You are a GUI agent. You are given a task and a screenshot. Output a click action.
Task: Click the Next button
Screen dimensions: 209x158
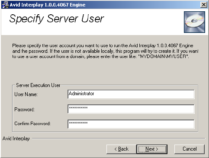point(152,149)
